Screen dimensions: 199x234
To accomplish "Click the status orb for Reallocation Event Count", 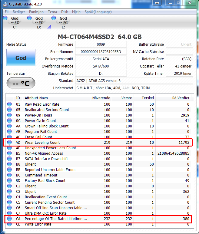I will [x=9, y=197].
